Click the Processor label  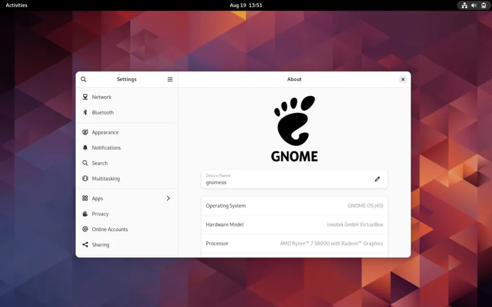tap(217, 243)
